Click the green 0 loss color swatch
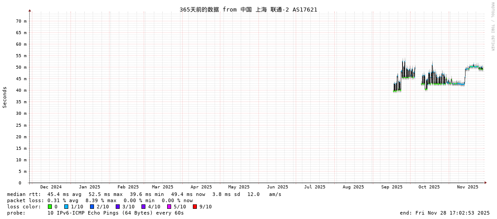 (50, 207)
